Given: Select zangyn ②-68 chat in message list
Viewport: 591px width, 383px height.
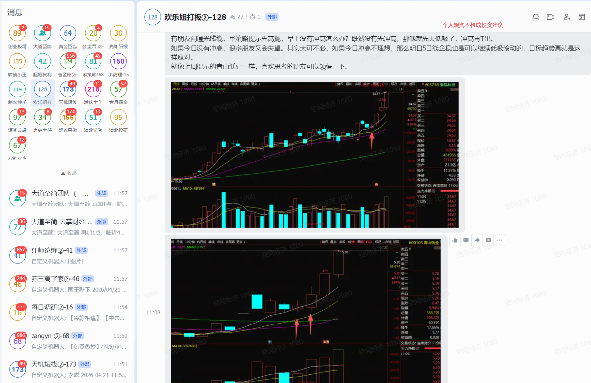Looking at the screenshot, I should pyautogui.click(x=69, y=340).
